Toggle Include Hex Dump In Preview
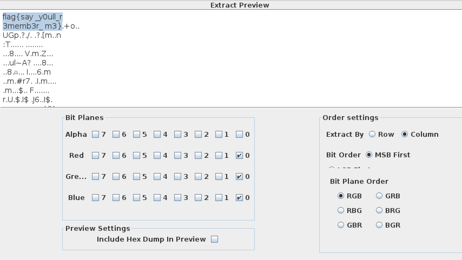This screenshot has width=462, height=260. coord(215,239)
